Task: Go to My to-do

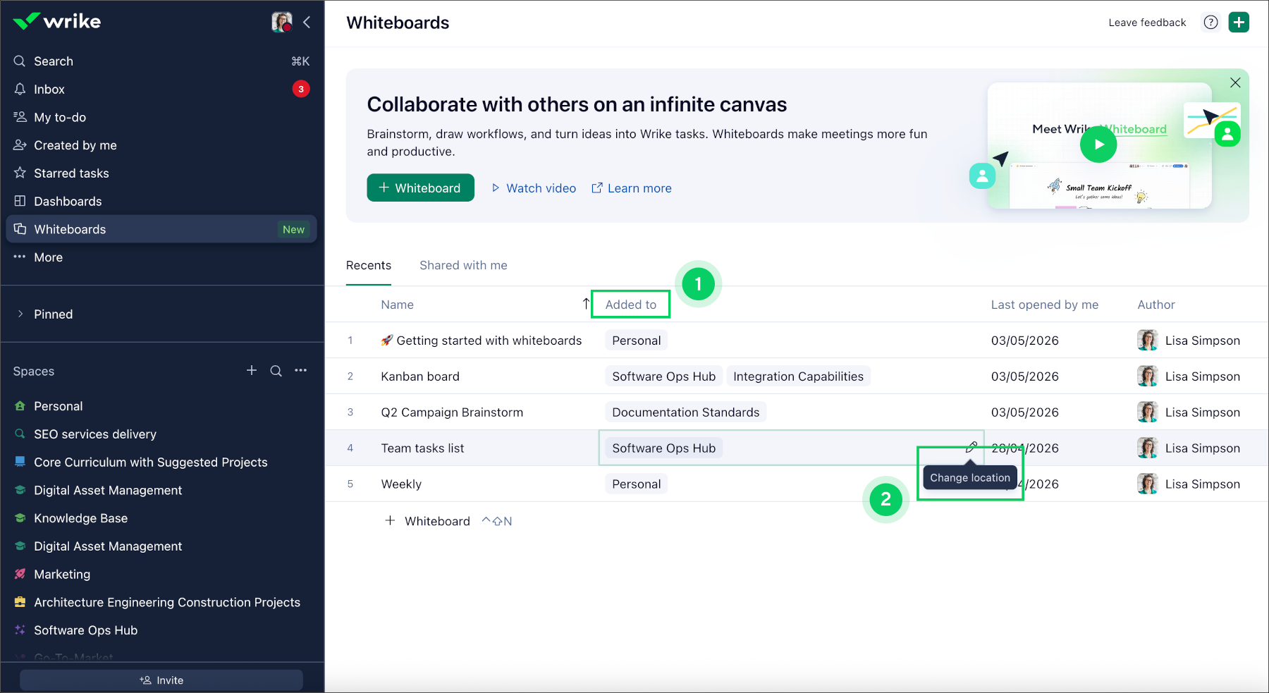Action: click(161, 118)
